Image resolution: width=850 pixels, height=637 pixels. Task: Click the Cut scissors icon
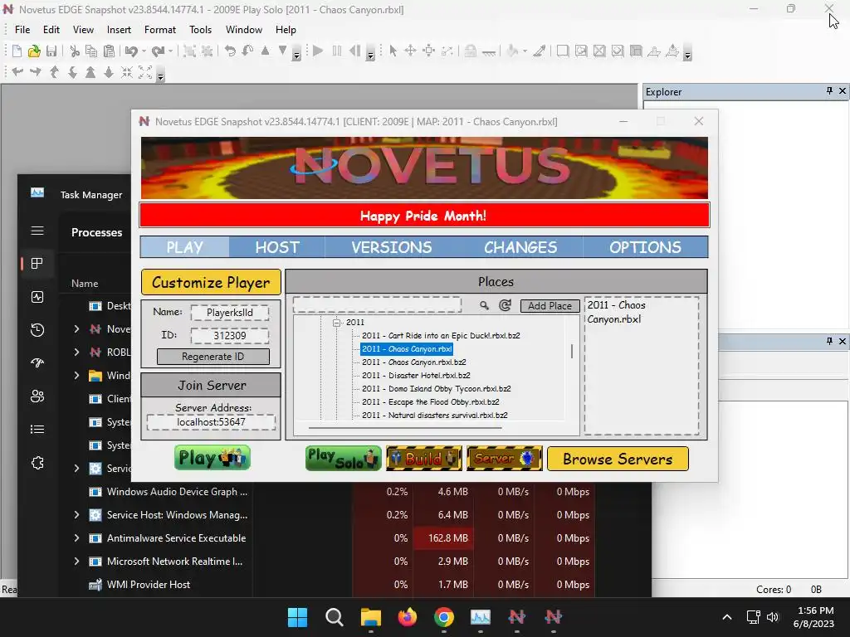point(75,51)
